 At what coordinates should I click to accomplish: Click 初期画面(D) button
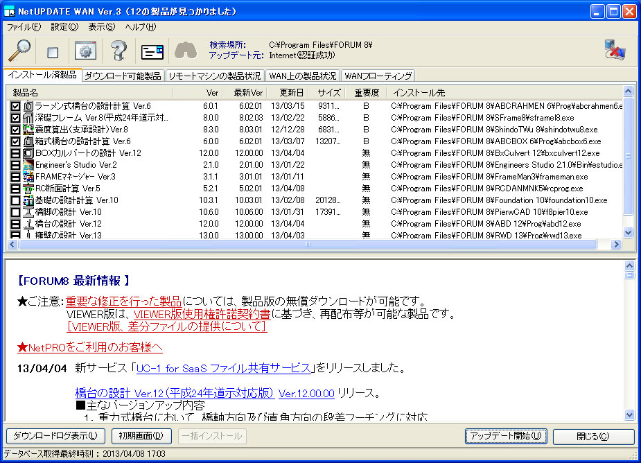click(x=141, y=436)
